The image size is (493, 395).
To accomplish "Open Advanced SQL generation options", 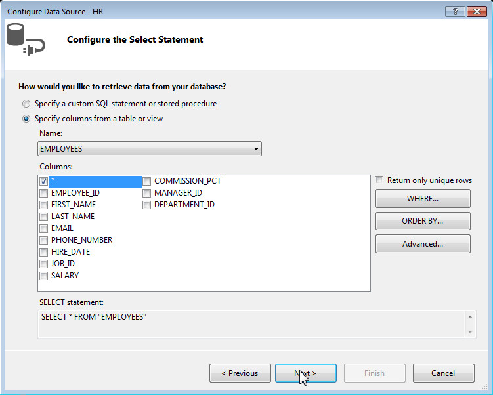I will [423, 244].
